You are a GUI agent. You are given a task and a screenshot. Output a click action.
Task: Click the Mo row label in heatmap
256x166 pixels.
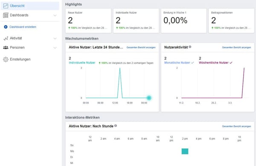point(72,151)
